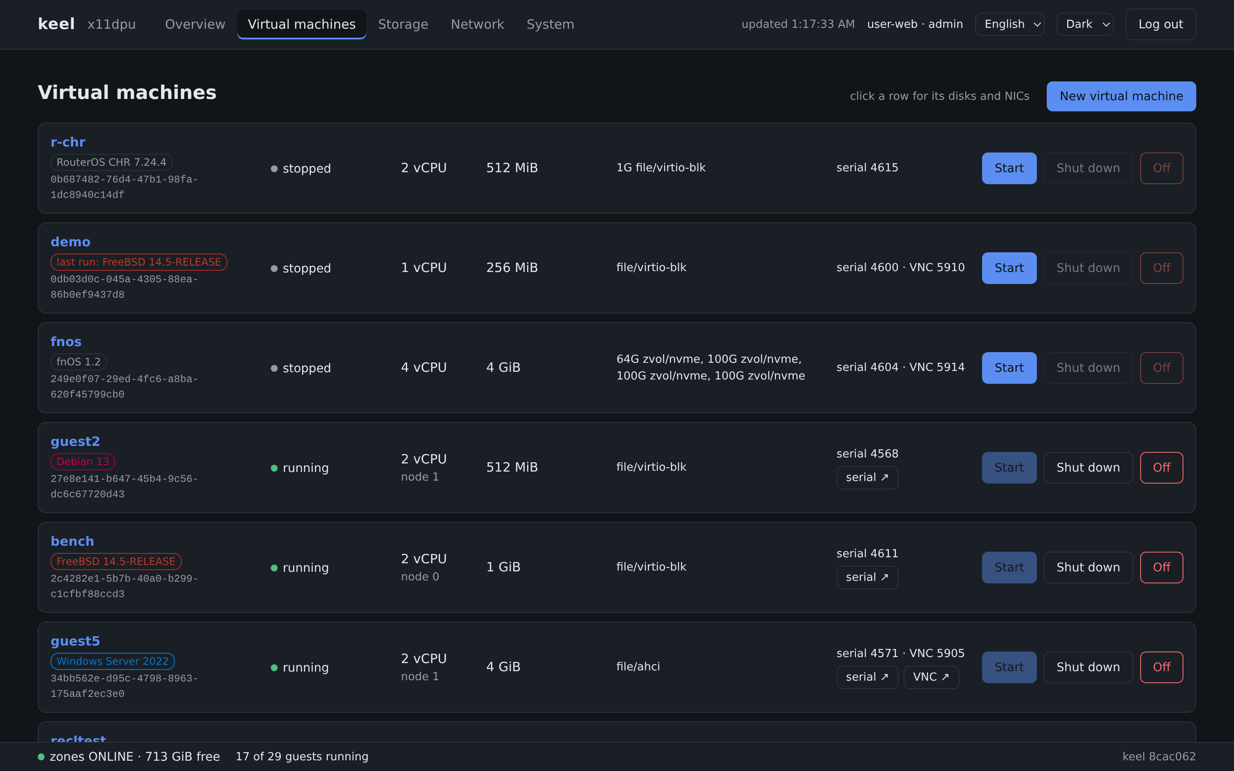
Task: Power Off the guest2 machine
Action: [x=1161, y=468]
